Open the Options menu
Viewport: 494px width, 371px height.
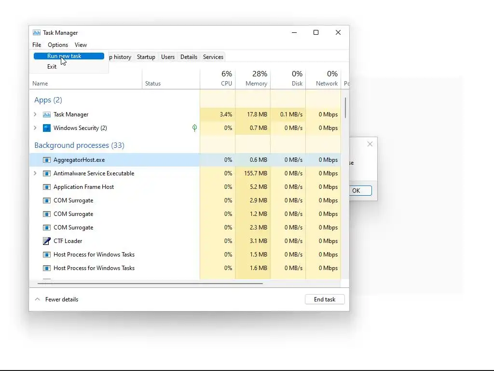(58, 45)
